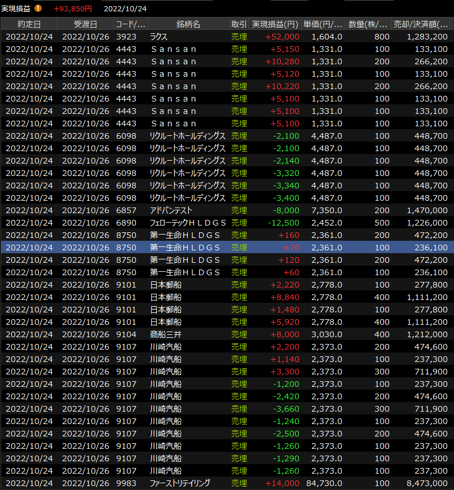Select the 商船三井 row
The width and height of the screenshot is (454, 490).
tap(226, 334)
